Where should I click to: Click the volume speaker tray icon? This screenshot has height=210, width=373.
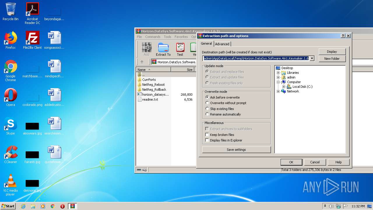[331, 206]
